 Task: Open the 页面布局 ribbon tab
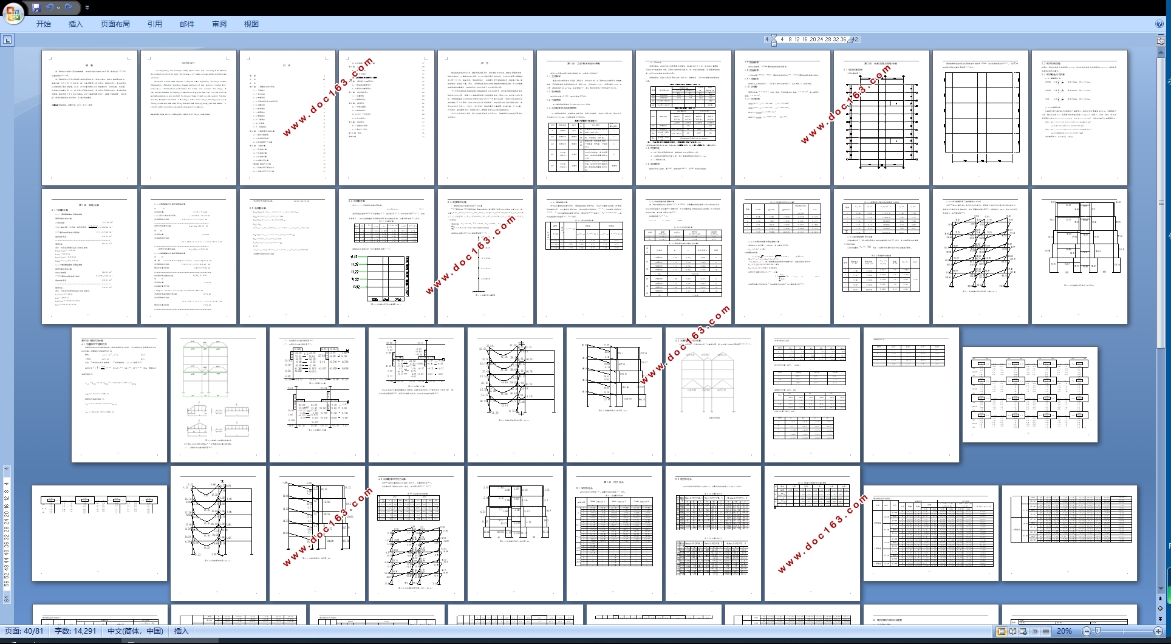click(115, 24)
